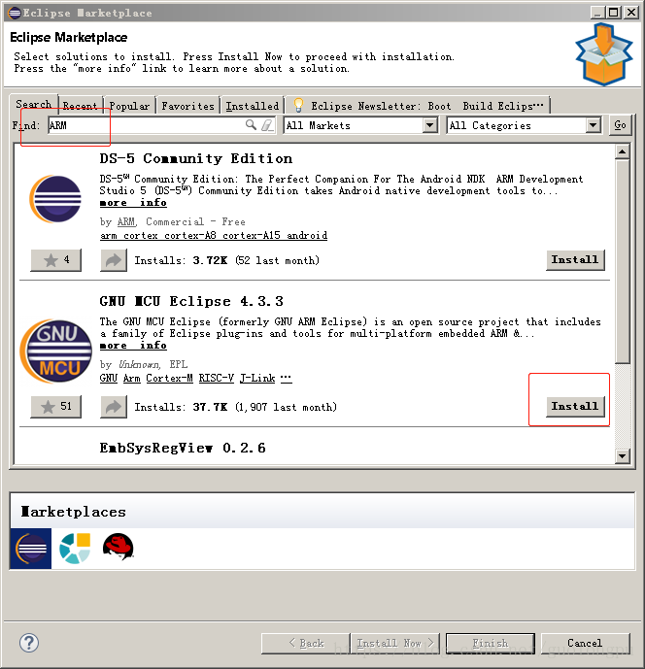The width and height of the screenshot is (645, 669).
Task: Click the arm cortex cortex-A8 tags link
Action: click(x=214, y=236)
